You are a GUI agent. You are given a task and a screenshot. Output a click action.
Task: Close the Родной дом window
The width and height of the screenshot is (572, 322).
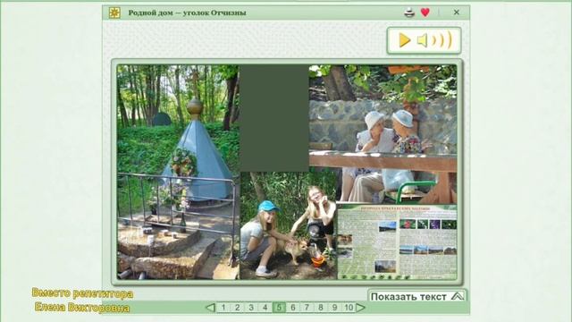pyautogui.click(x=457, y=13)
